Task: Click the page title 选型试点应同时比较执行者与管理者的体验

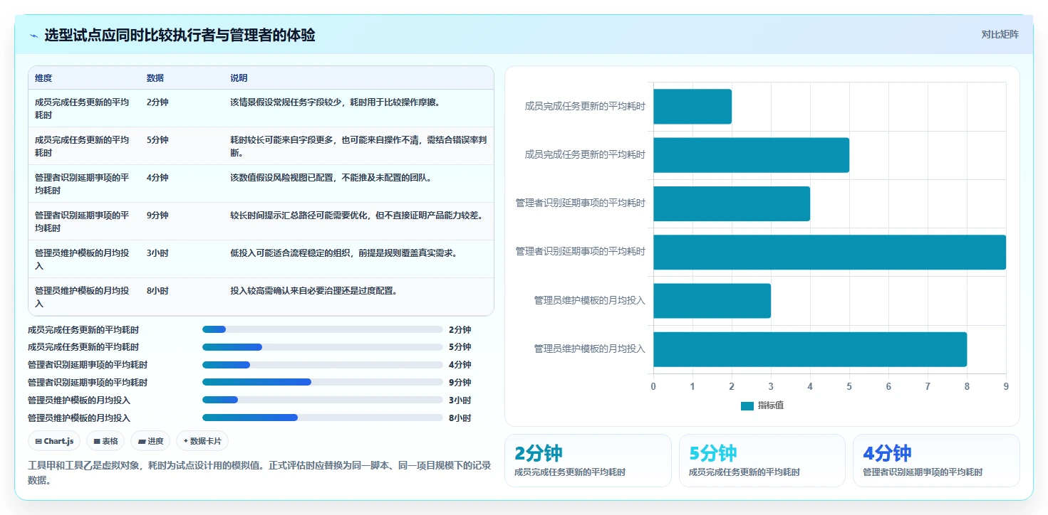Action: [x=180, y=36]
